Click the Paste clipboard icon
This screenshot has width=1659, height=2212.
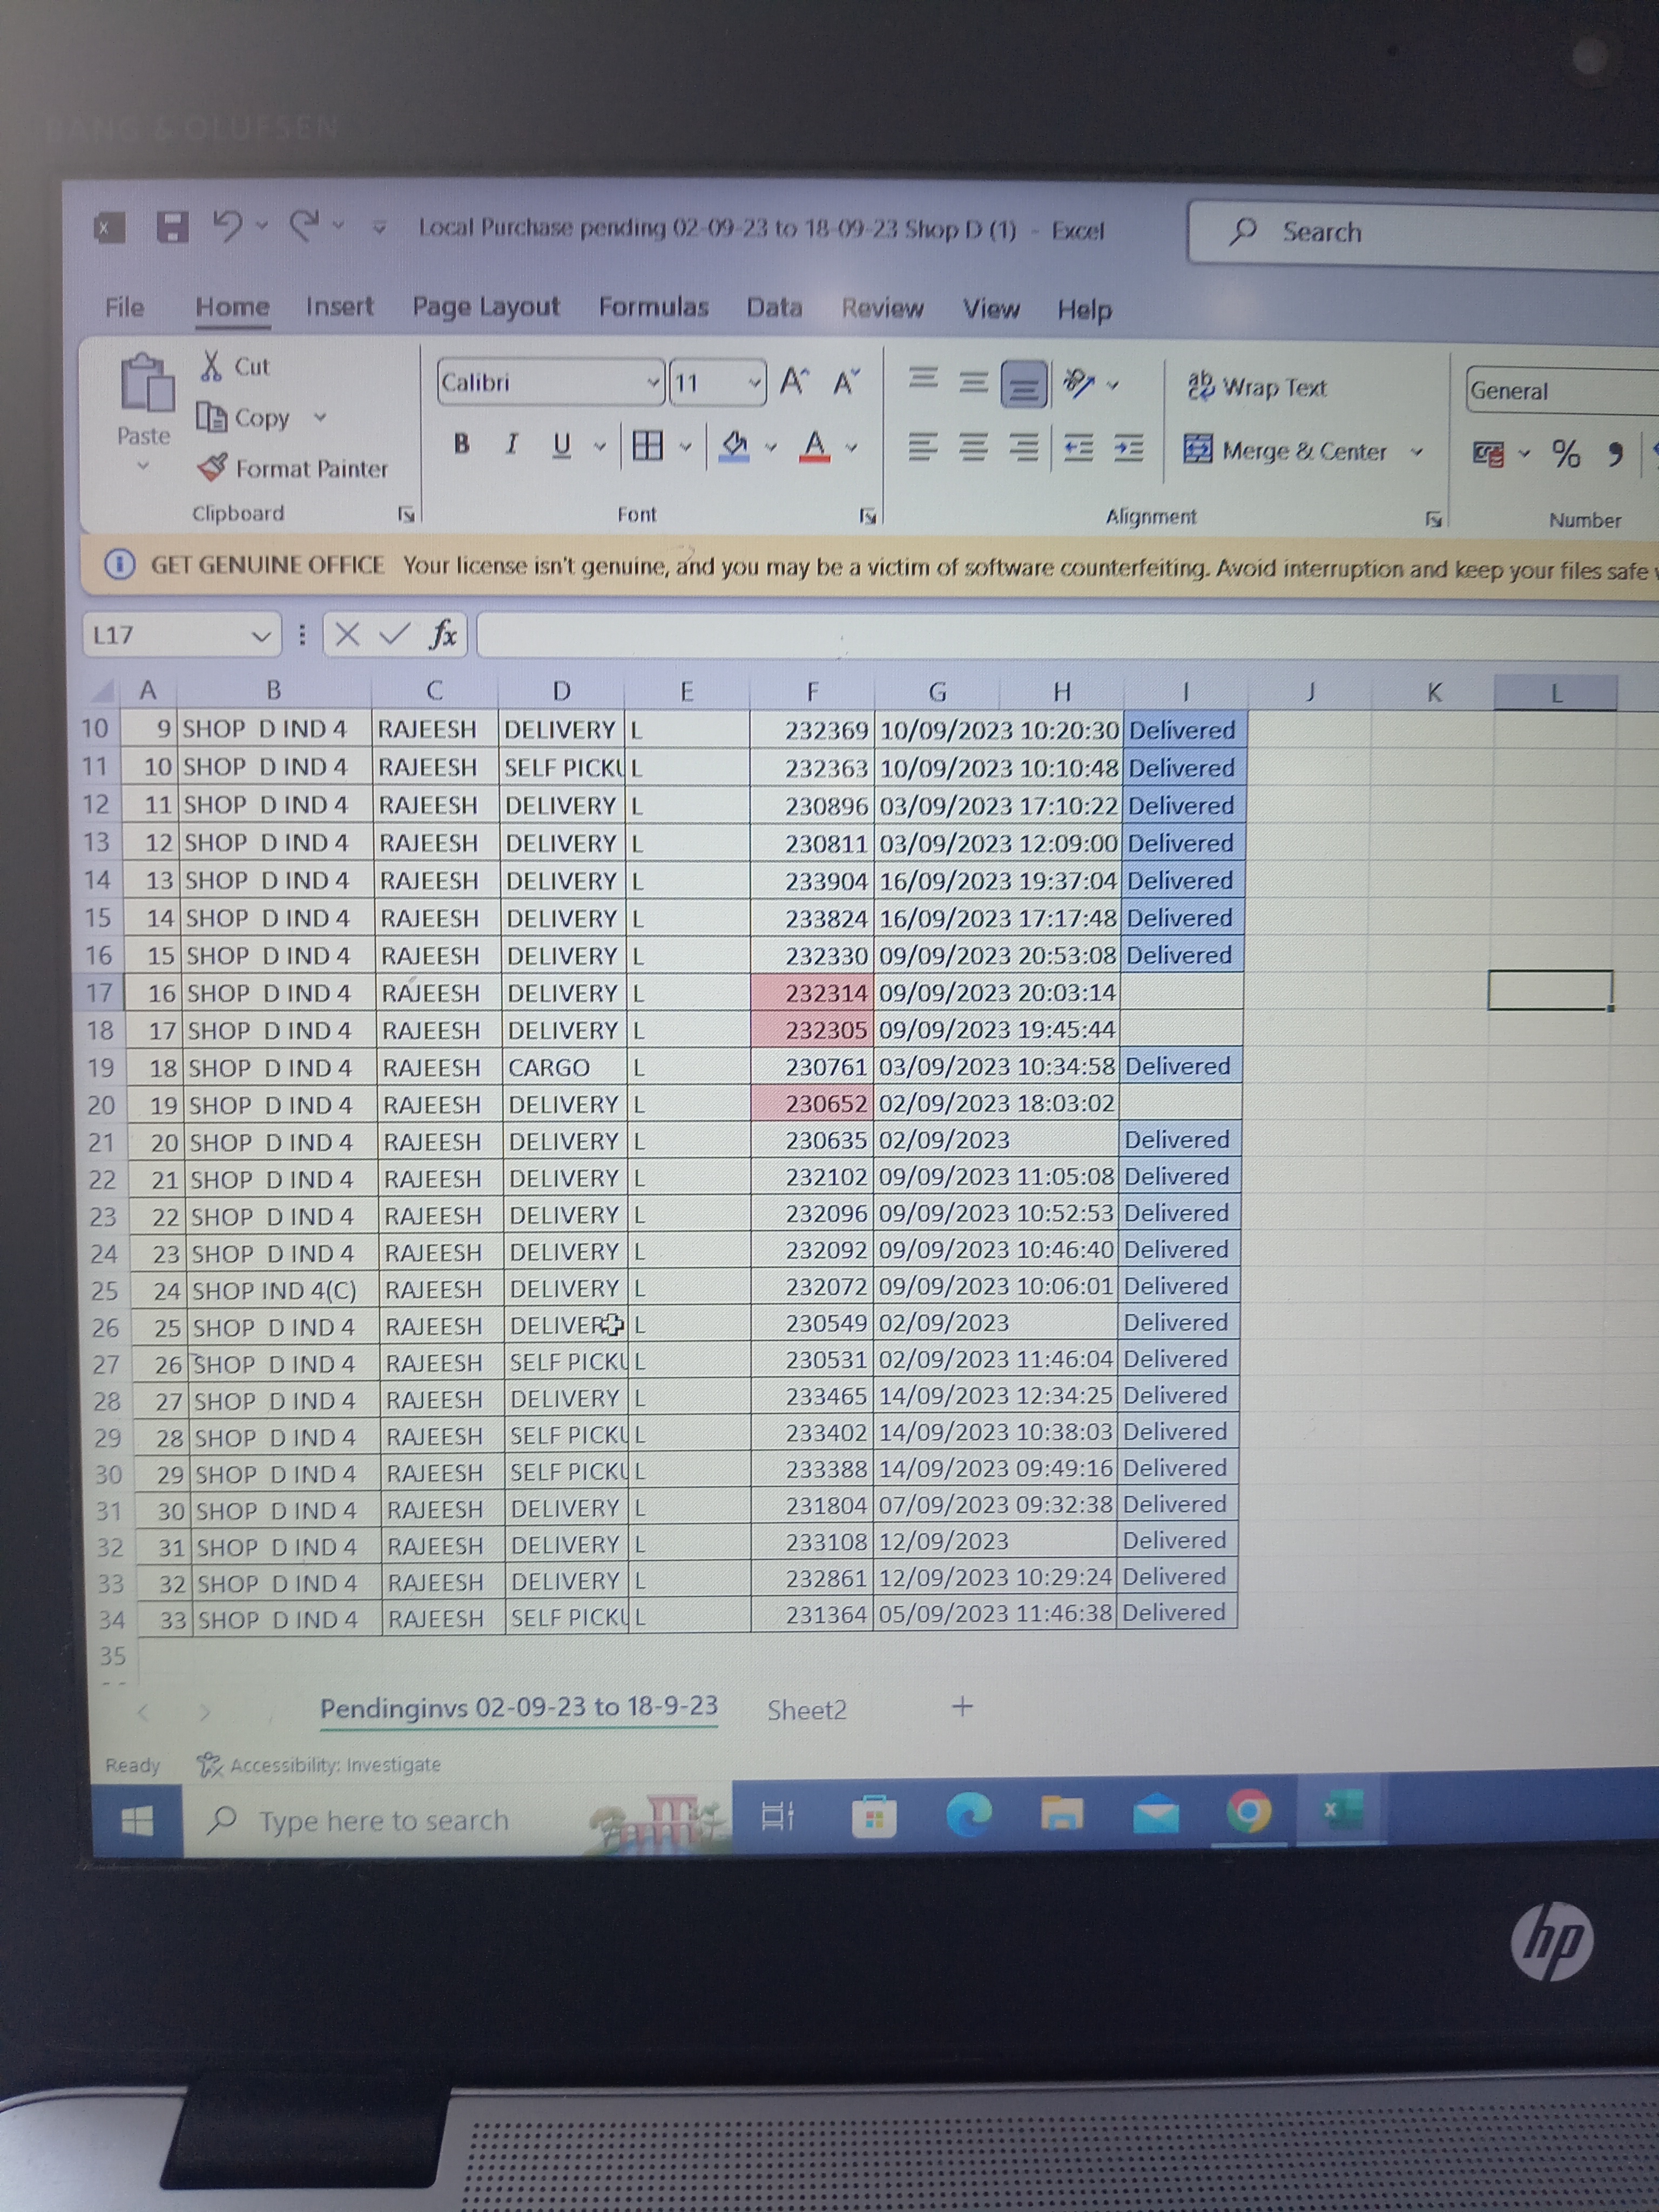coord(147,382)
